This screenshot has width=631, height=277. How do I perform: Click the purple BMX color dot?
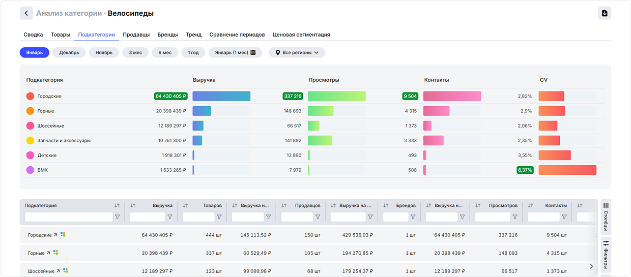(x=30, y=170)
